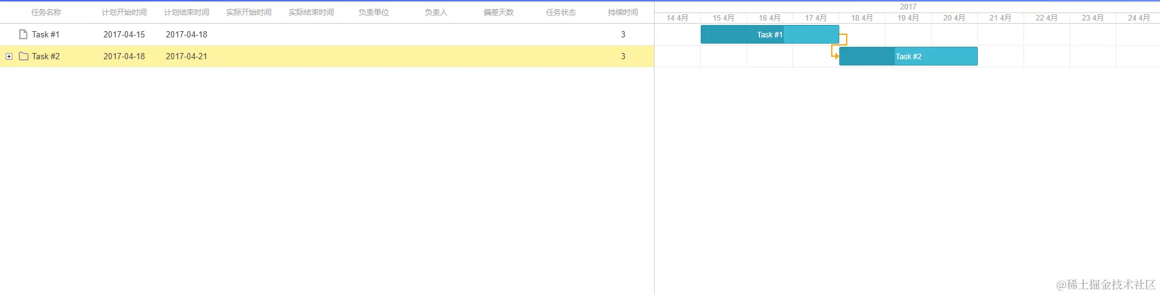Click the 15 4月 timeline date header
1160x295 pixels.
click(723, 18)
